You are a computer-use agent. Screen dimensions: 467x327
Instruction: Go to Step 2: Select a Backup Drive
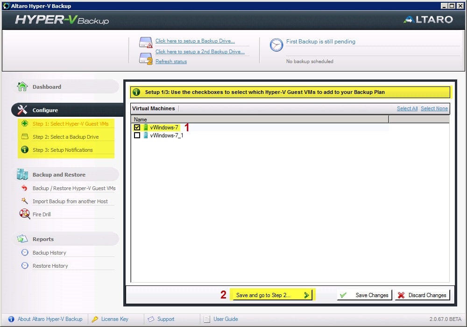click(x=65, y=137)
